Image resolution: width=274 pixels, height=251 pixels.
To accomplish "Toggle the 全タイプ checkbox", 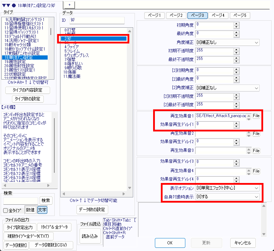I will [6, 210].
